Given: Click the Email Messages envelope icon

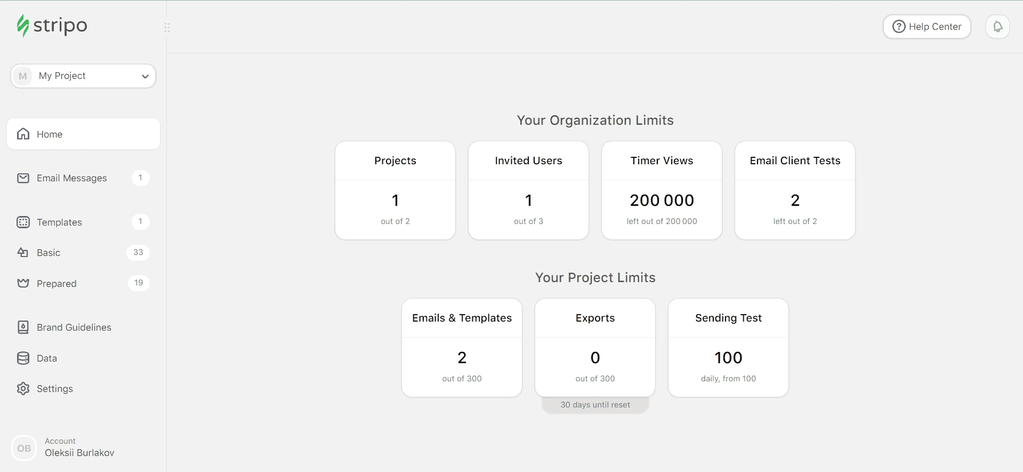Looking at the screenshot, I should (23, 178).
